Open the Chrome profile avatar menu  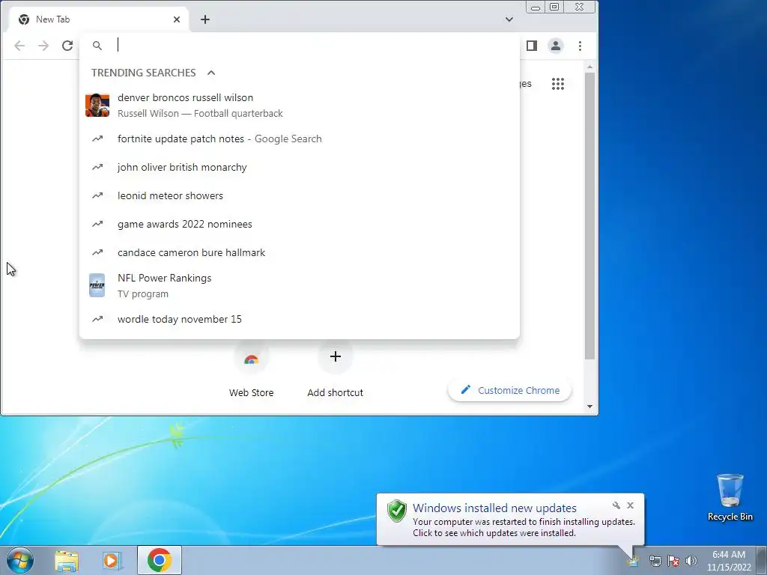(x=556, y=46)
